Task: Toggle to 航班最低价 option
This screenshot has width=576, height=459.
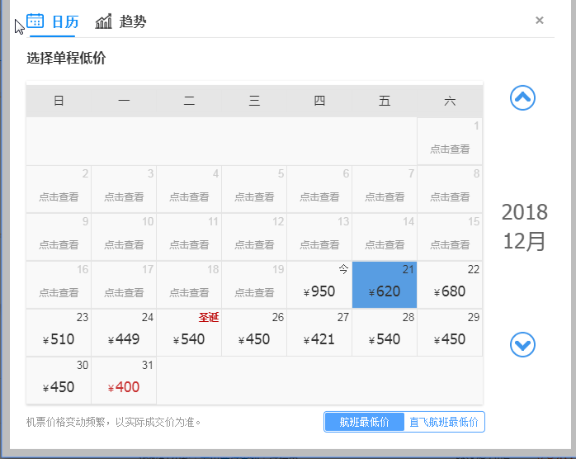Action: click(x=364, y=422)
